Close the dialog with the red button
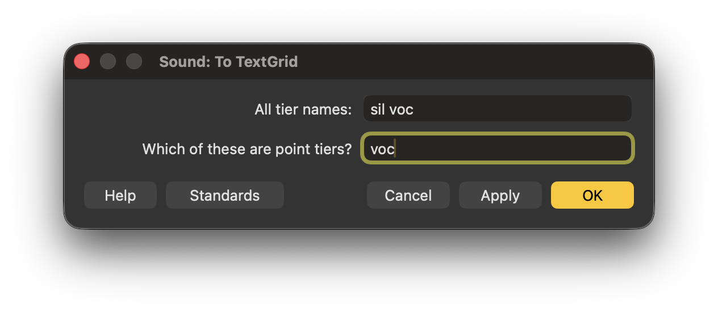This screenshot has width=718, height=313. click(x=82, y=61)
